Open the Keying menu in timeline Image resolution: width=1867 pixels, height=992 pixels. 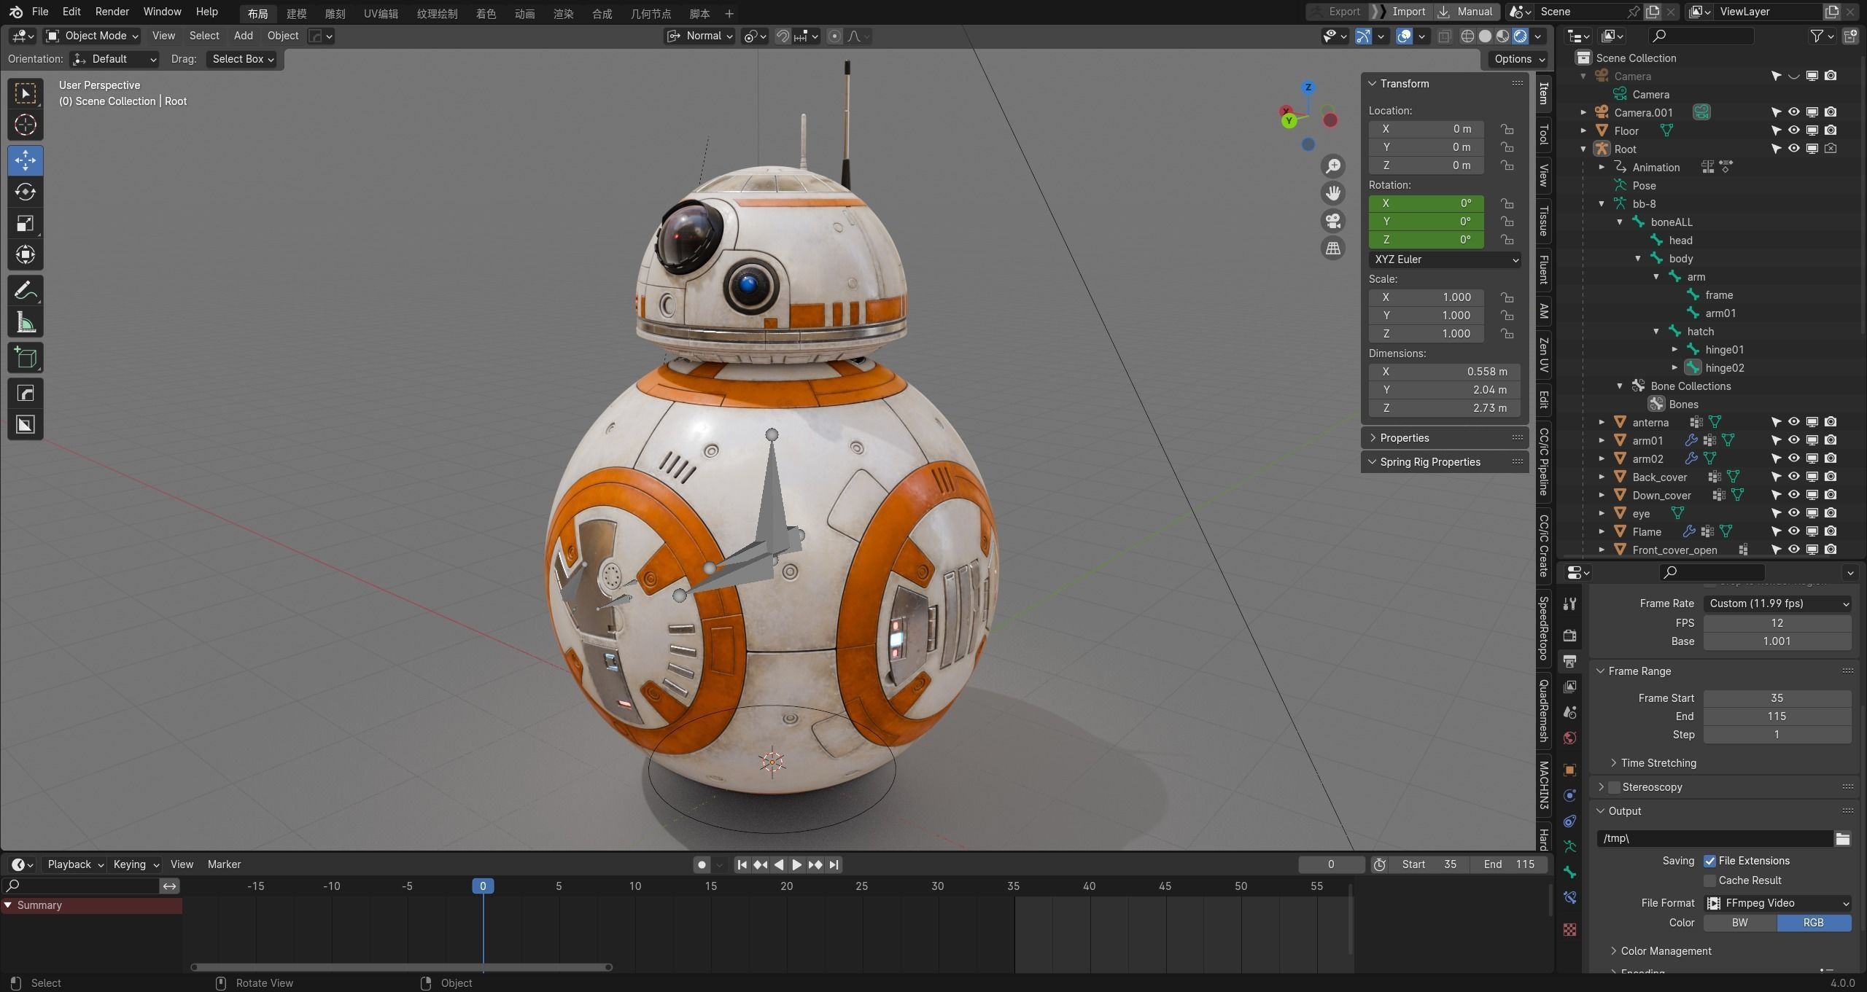136,864
